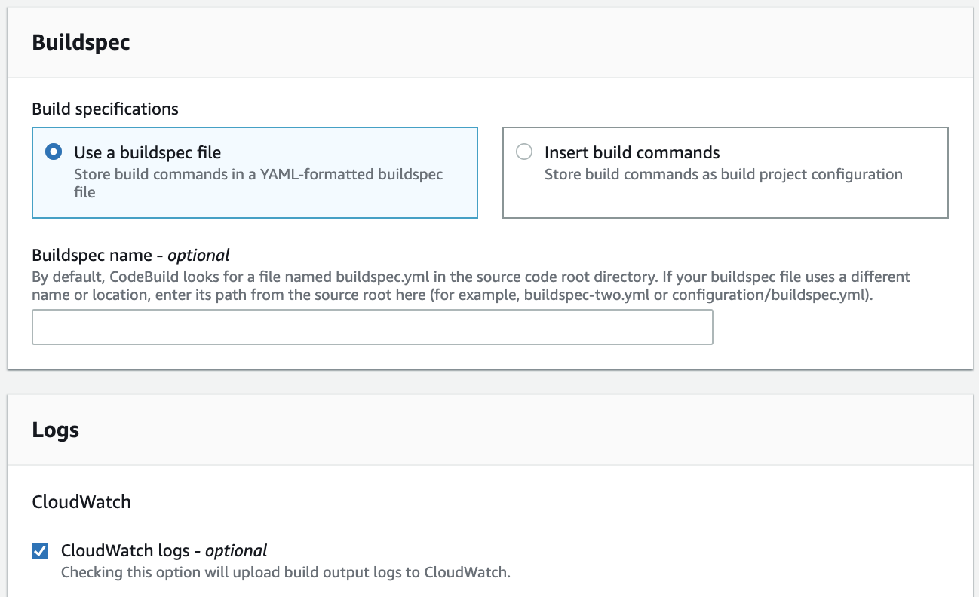Click the 'Build specifications' label
The width and height of the screenshot is (979, 597).
105,109
